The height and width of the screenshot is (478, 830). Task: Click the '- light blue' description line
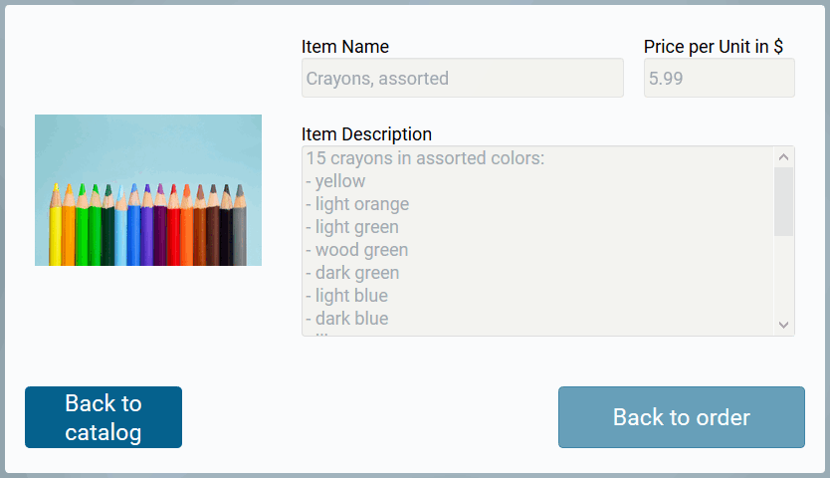click(346, 296)
